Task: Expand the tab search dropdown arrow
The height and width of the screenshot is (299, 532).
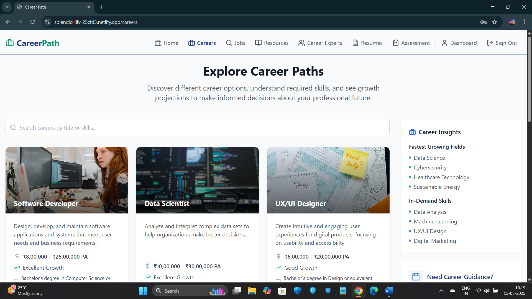Action: (7, 7)
